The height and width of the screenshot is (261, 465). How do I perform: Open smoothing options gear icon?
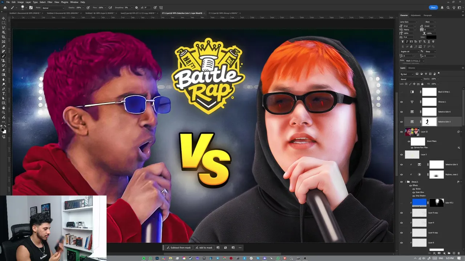[136, 7]
